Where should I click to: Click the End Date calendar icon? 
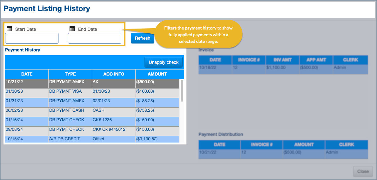pyautogui.click(x=72, y=29)
